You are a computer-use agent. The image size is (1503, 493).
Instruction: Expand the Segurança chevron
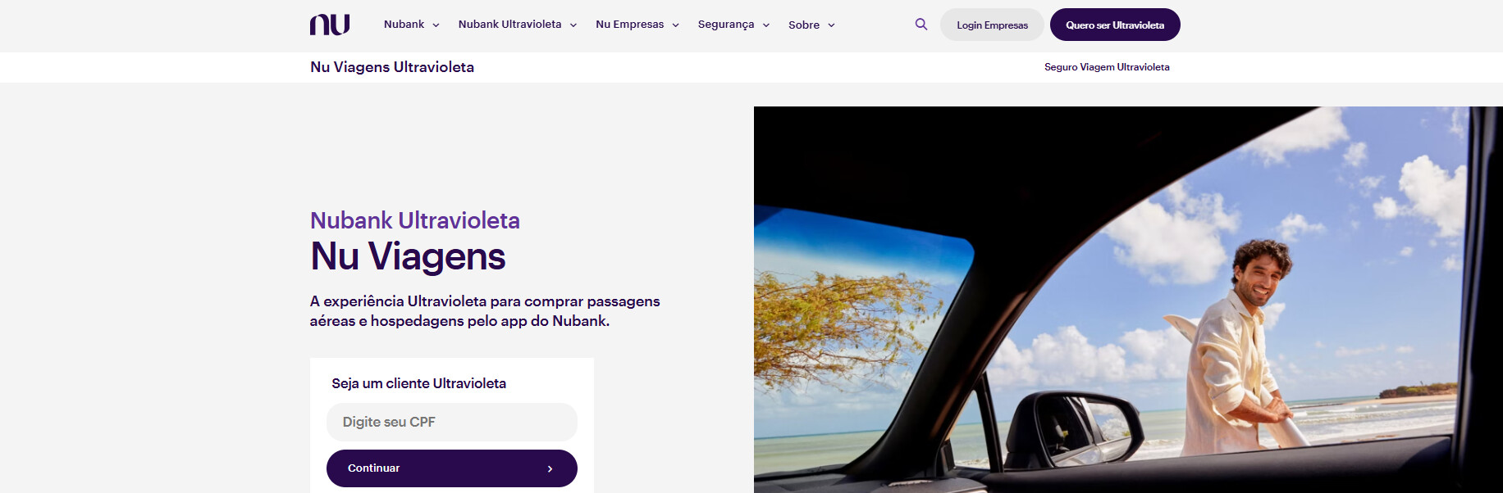(x=766, y=25)
